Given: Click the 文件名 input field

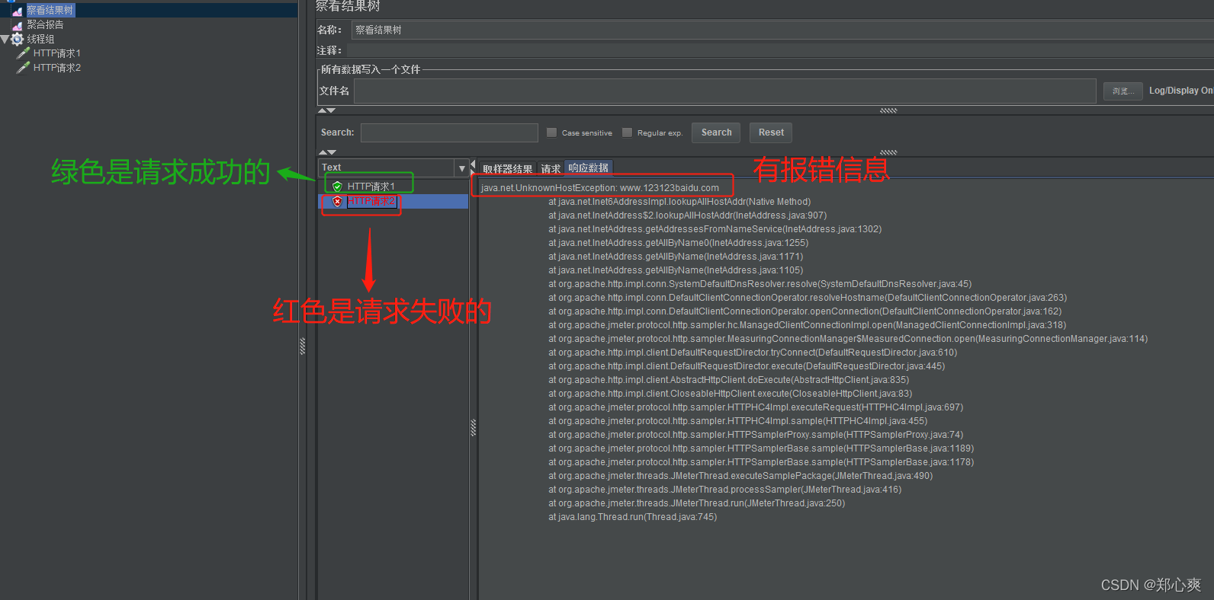Looking at the screenshot, I should [724, 91].
